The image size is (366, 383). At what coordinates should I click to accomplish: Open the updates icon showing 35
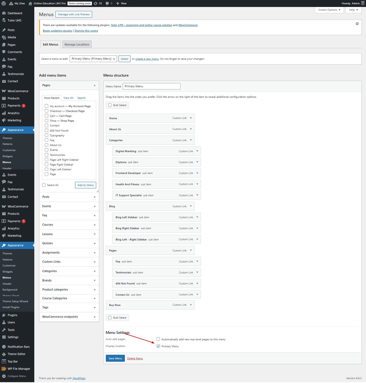pos(96,3)
